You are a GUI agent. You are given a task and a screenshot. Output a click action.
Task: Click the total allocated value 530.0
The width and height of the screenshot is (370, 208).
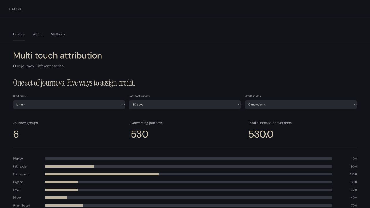[x=261, y=134]
